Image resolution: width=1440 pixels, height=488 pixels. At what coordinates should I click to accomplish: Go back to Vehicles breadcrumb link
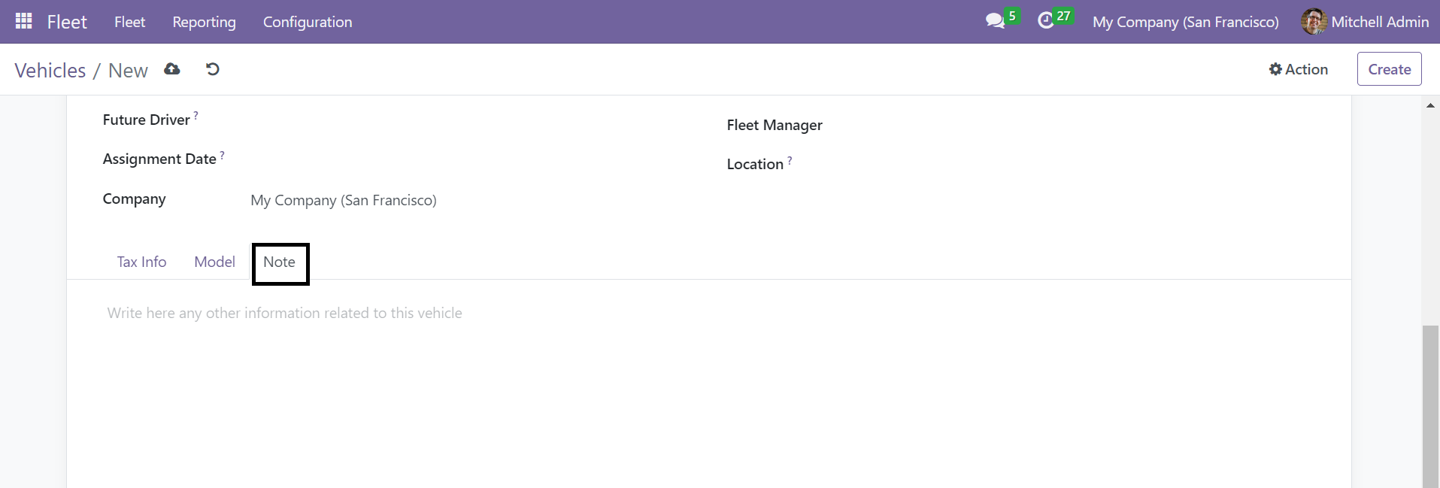click(x=50, y=70)
